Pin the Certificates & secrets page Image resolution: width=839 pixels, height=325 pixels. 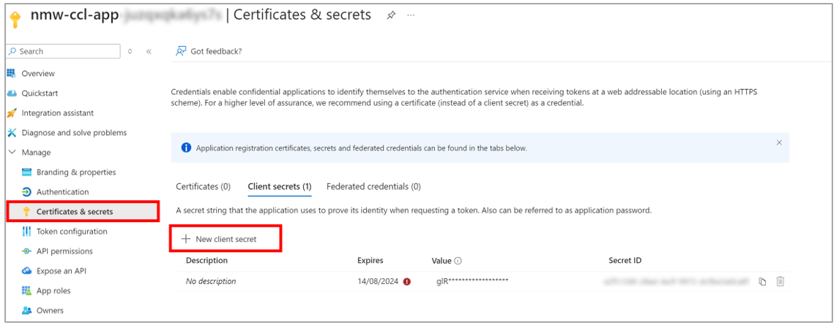pos(391,15)
